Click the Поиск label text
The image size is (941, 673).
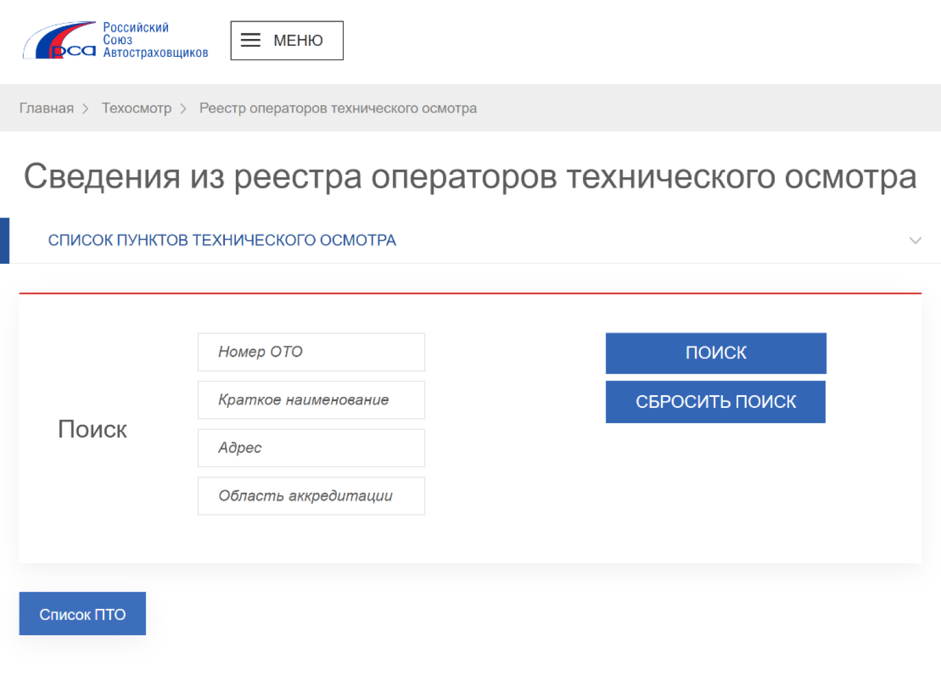click(x=92, y=429)
